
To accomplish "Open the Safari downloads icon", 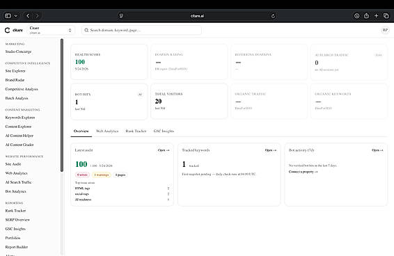I will coord(356,16).
